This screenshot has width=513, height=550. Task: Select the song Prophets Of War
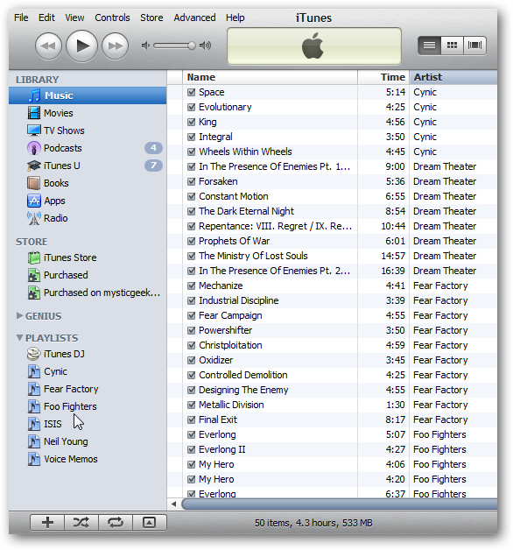coord(333,241)
